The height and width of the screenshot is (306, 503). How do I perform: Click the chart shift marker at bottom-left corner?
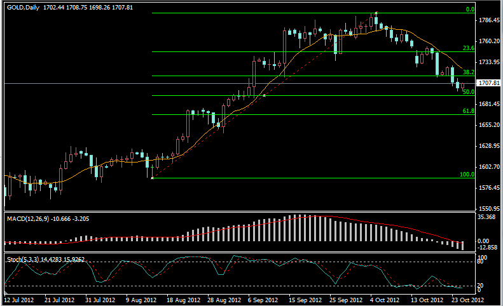6,292
